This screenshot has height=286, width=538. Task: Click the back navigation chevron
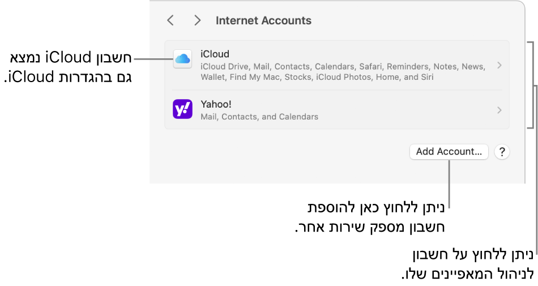coord(170,20)
